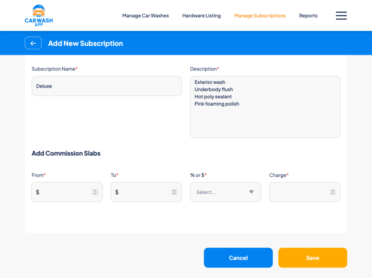Image resolution: width=372 pixels, height=278 pixels.
Task: Click the dollar sign in To field
Action: (x=117, y=192)
